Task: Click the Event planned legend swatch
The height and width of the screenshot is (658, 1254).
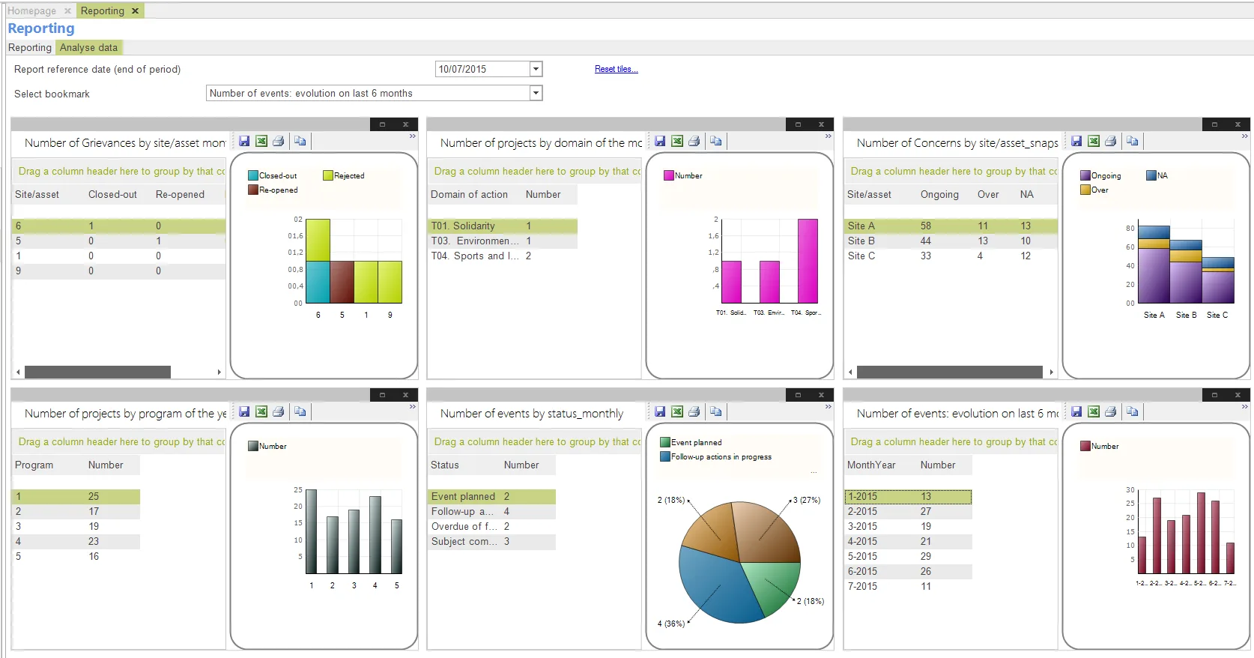Action: click(665, 442)
